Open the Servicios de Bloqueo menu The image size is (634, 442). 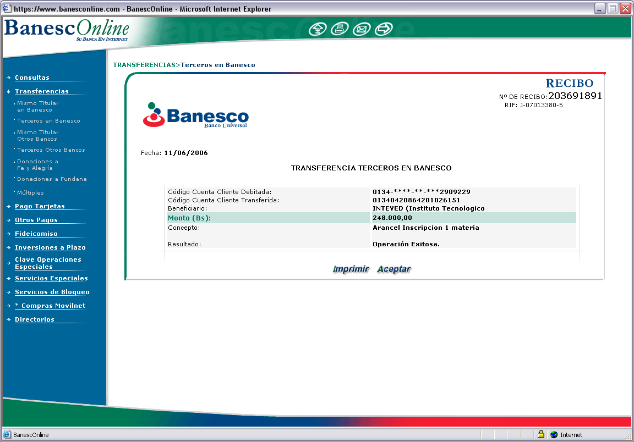tap(52, 292)
